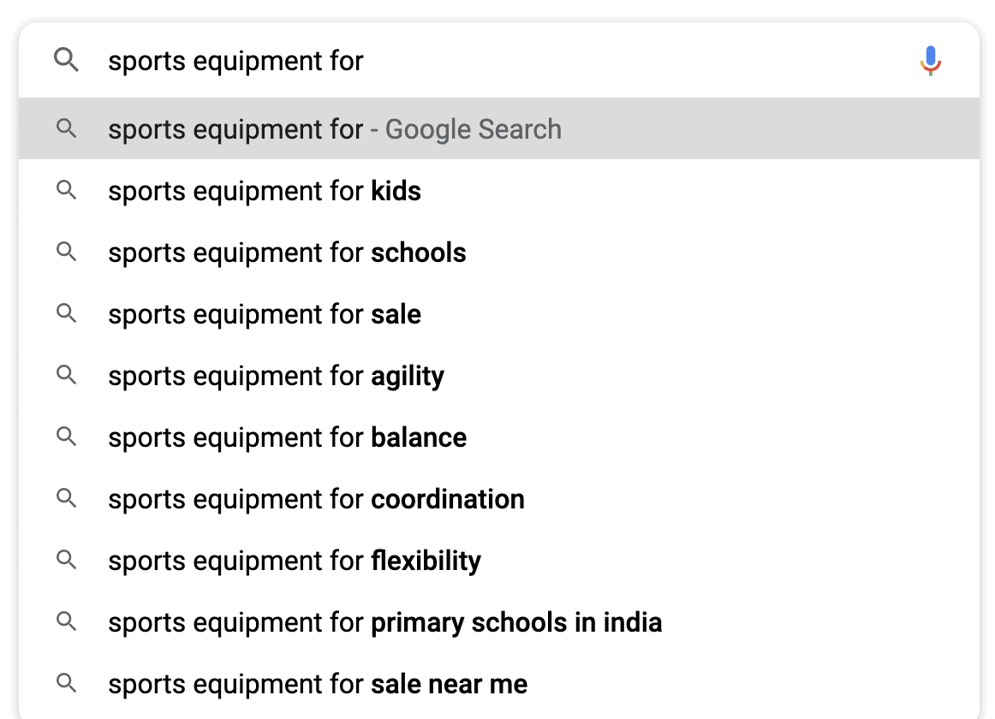This screenshot has width=995, height=719.
Task: Click the search icon next to 'sports equipment for kids'
Action: pyautogui.click(x=66, y=191)
